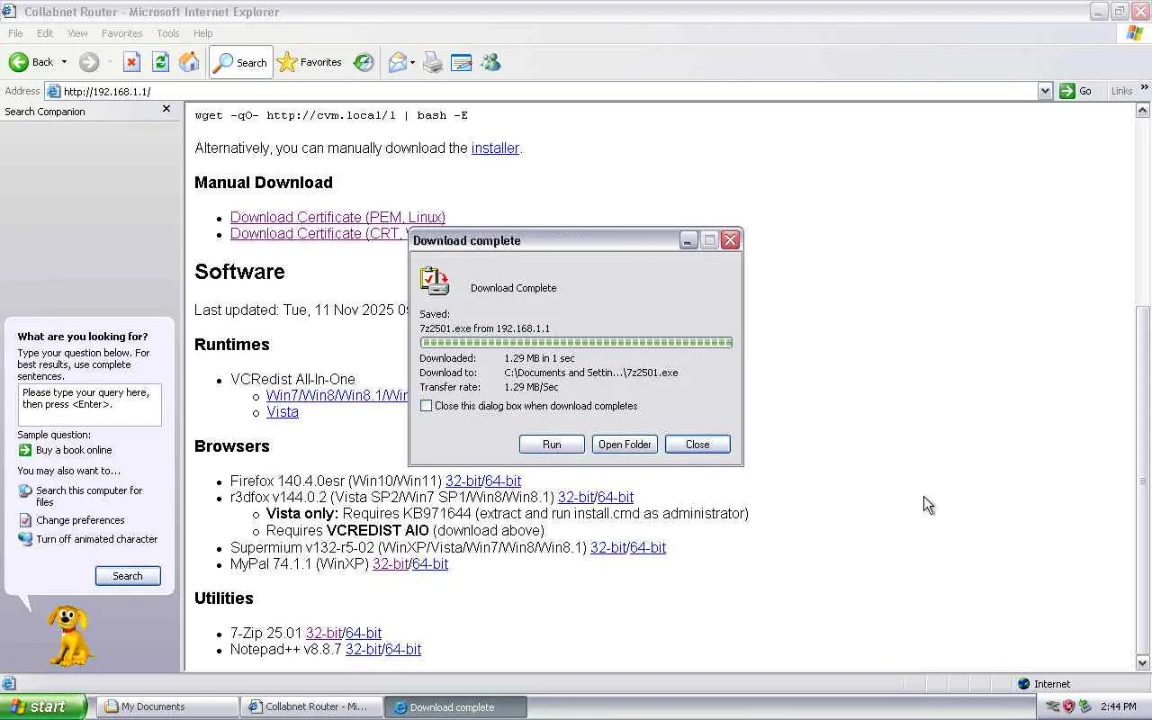
Task: Download 7-Zip 25.01 64-bit link
Action: pyautogui.click(x=364, y=633)
